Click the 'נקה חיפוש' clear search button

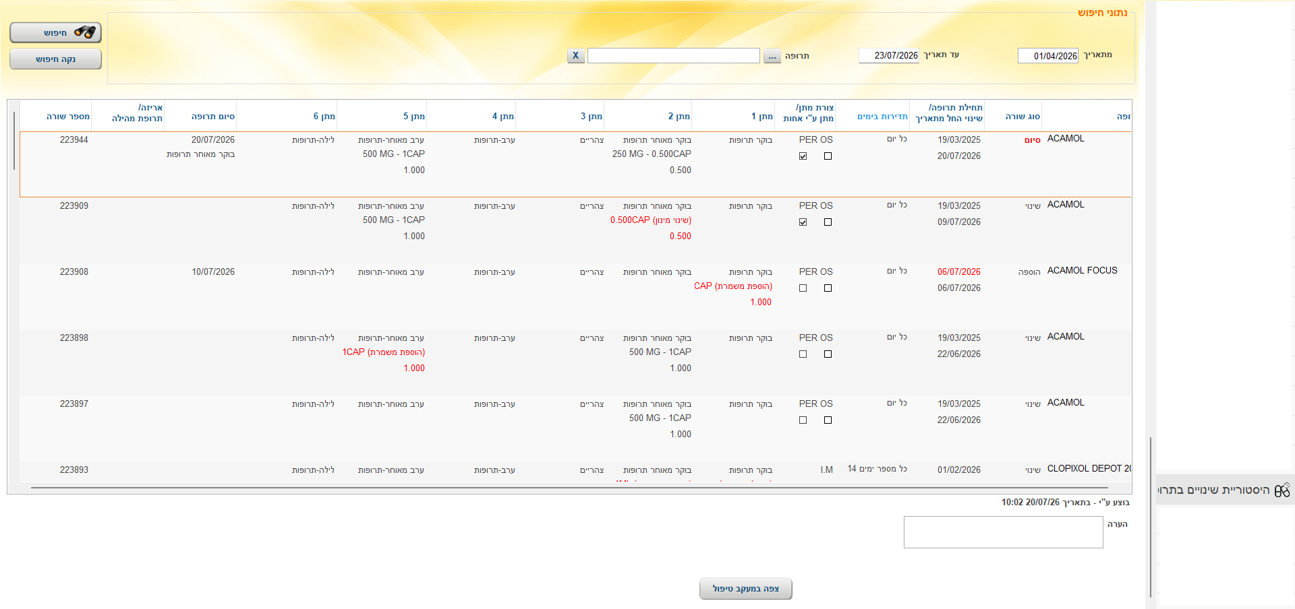pos(55,59)
